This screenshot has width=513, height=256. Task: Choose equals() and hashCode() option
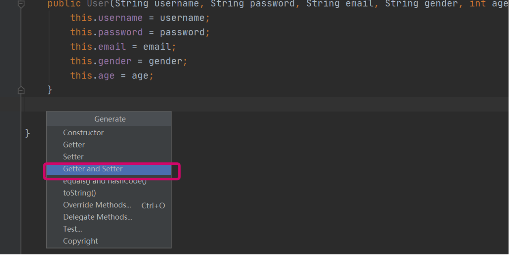click(105, 181)
